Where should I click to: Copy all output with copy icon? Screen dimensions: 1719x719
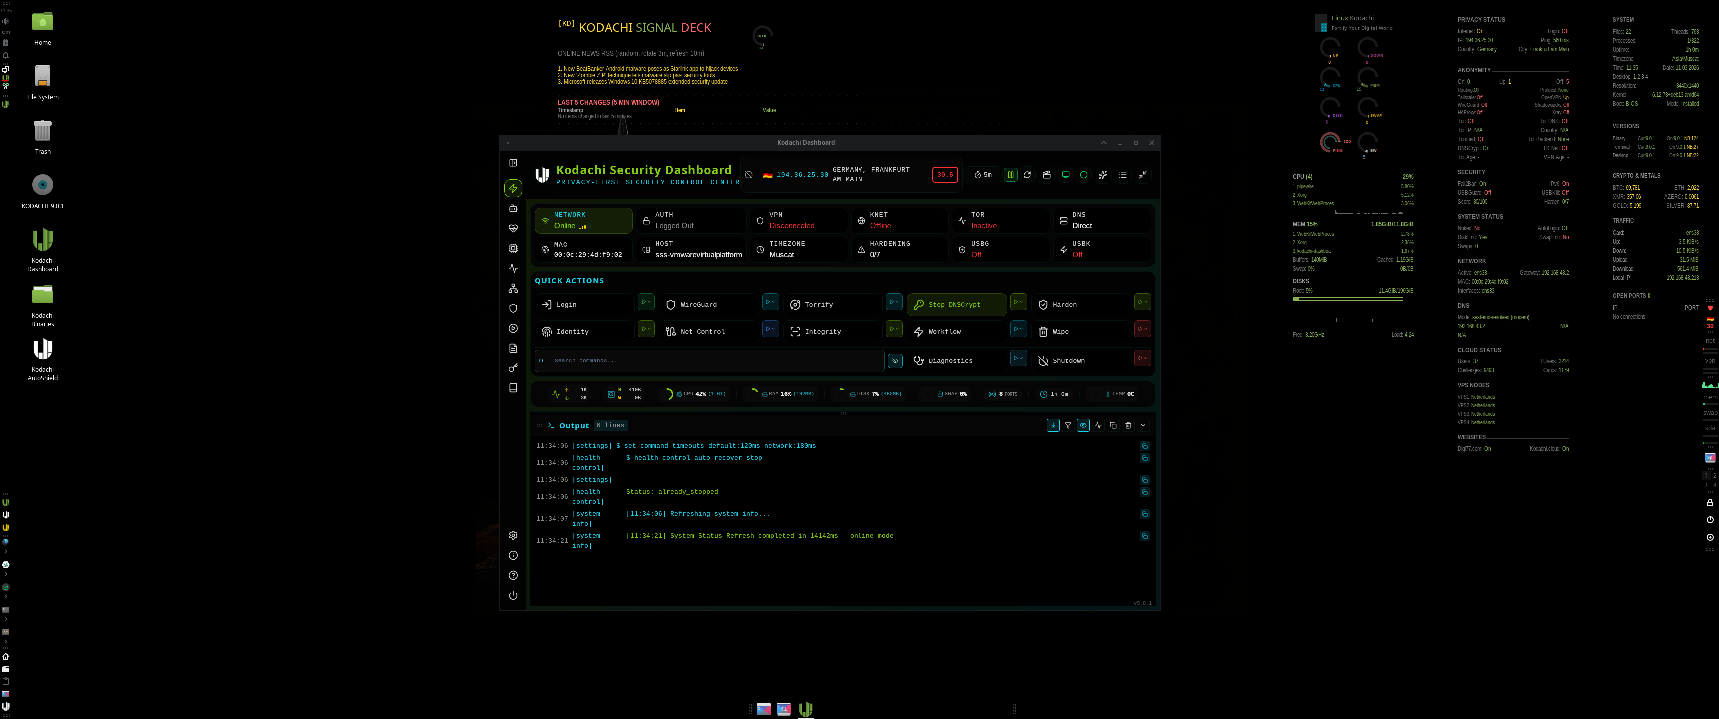(x=1112, y=425)
